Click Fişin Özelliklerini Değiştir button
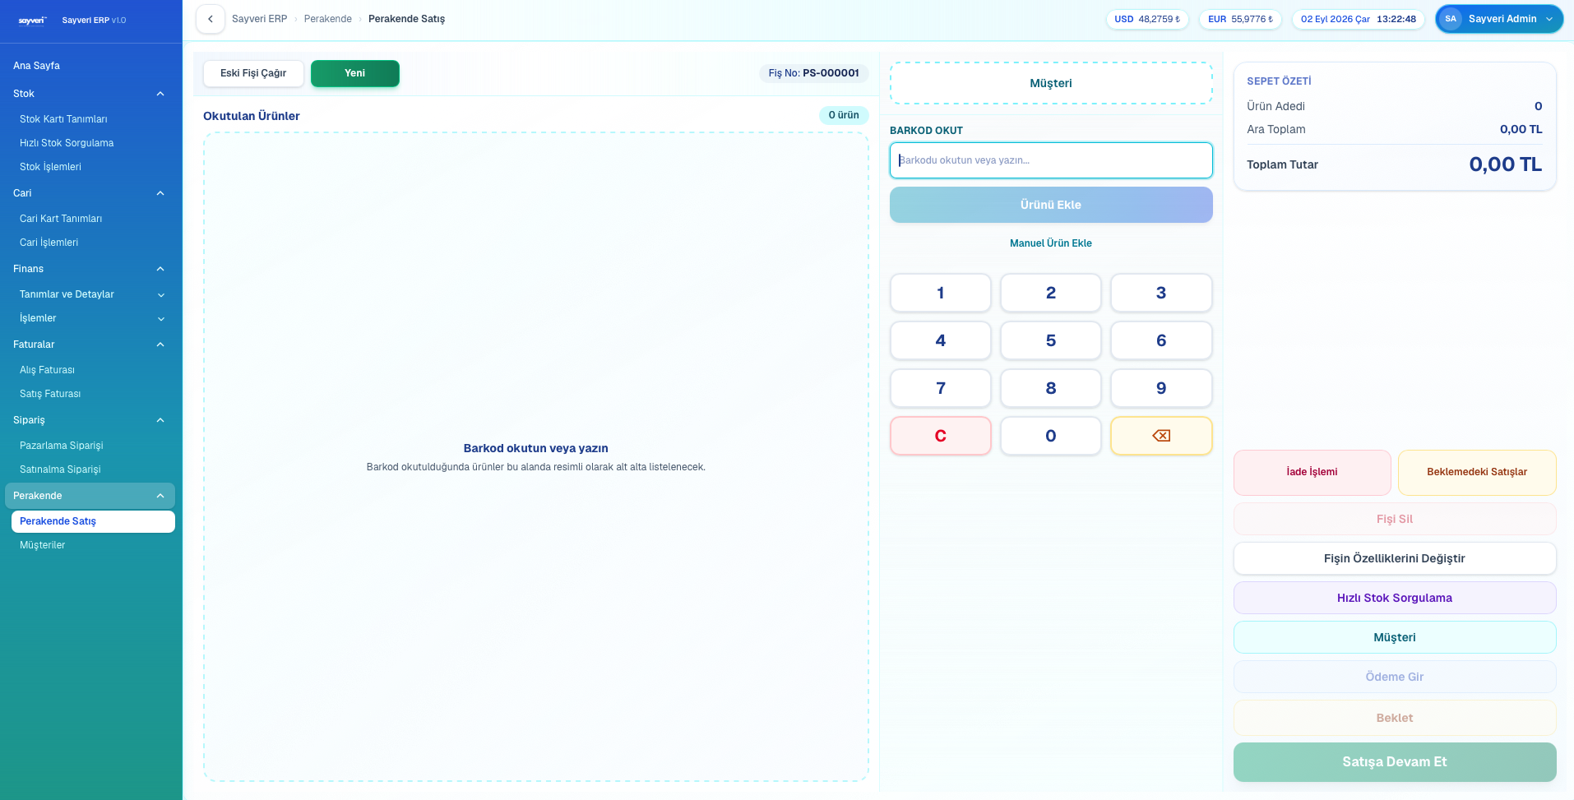The image size is (1574, 800). point(1395,558)
